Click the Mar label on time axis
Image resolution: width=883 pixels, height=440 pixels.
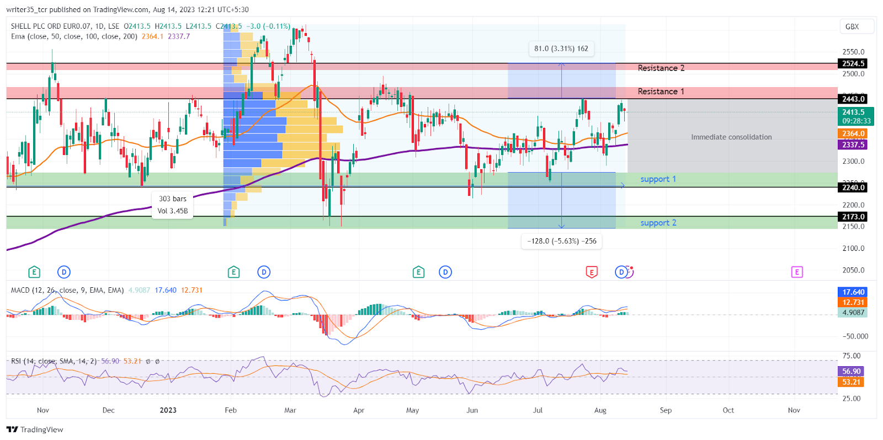[290, 410]
